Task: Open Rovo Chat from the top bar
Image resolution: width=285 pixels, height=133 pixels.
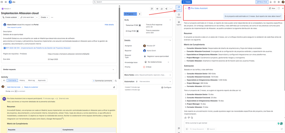Action: click(262, 2)
